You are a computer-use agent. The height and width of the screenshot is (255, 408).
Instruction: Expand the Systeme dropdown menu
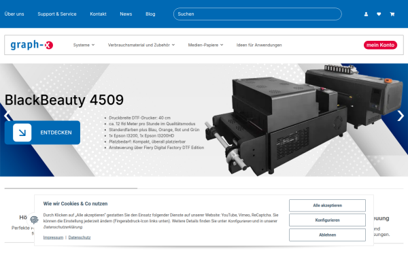[84, 45]
